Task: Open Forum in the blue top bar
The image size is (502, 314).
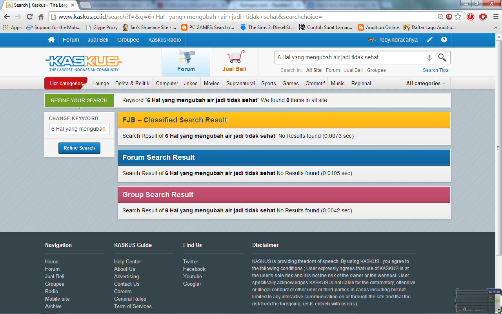Action: coord(71,40)
